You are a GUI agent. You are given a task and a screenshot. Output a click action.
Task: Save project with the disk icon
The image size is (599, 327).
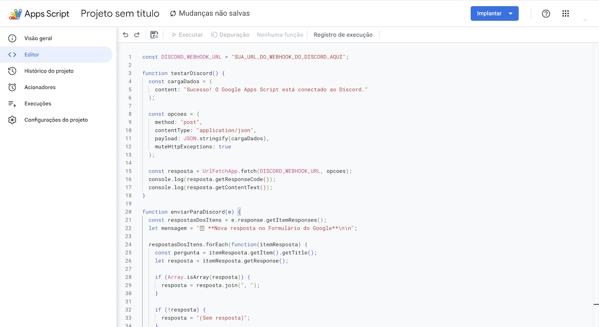(x=154, y=35)
